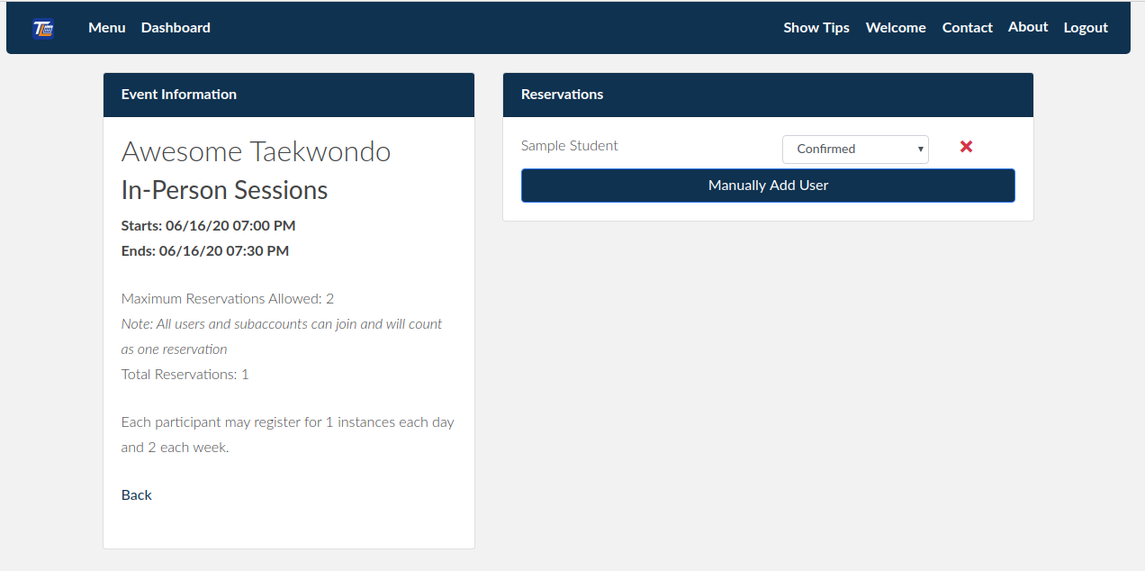The width and height of the screenshot is (1145, 571).
Task: Open the Welcome page
Action: point(895,27)
